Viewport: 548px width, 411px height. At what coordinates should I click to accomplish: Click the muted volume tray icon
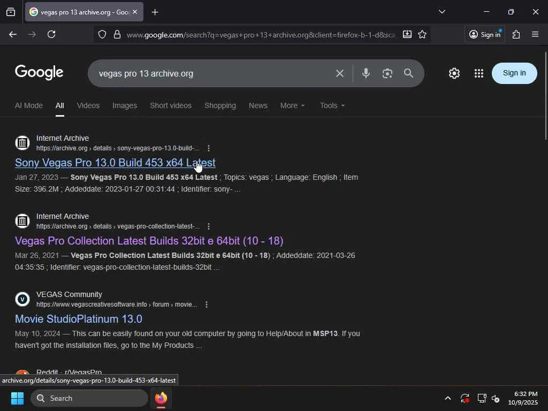click(x=496, y=398)
